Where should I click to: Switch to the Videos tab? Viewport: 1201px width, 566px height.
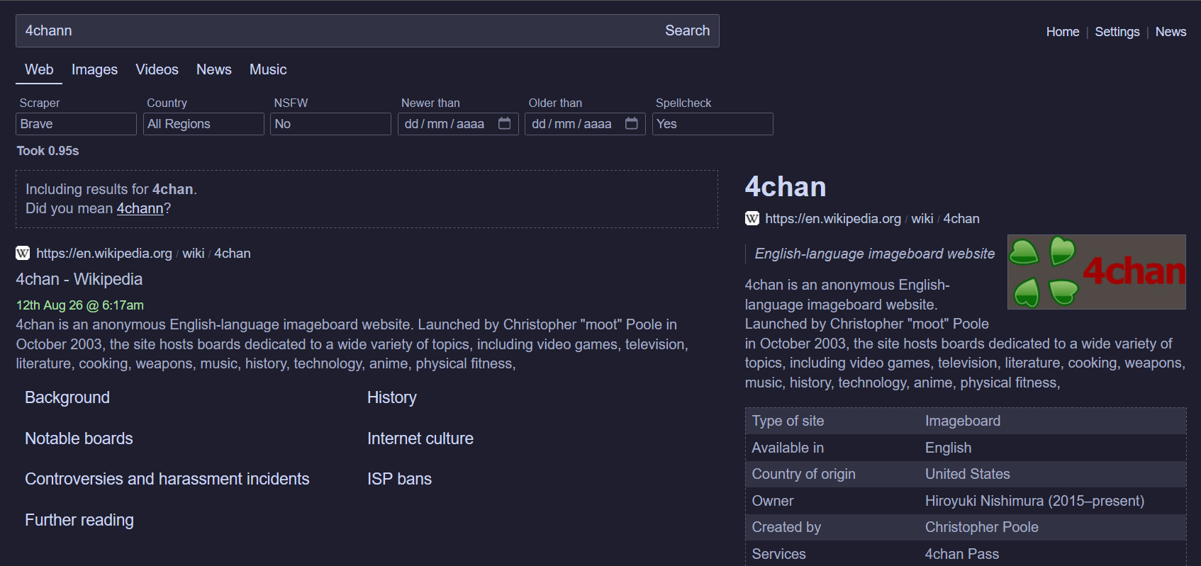tap(157, 69)
